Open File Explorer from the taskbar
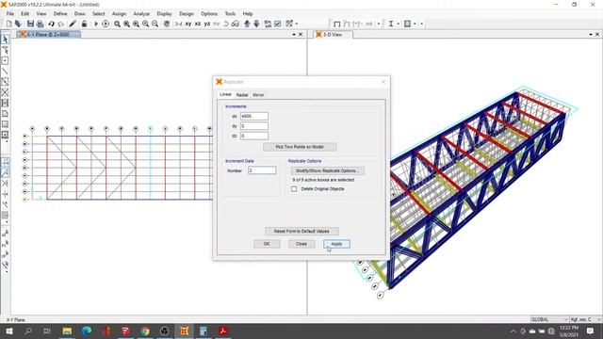Image resolution: width=603 pixels, height=339 pixels. (67, 331)
